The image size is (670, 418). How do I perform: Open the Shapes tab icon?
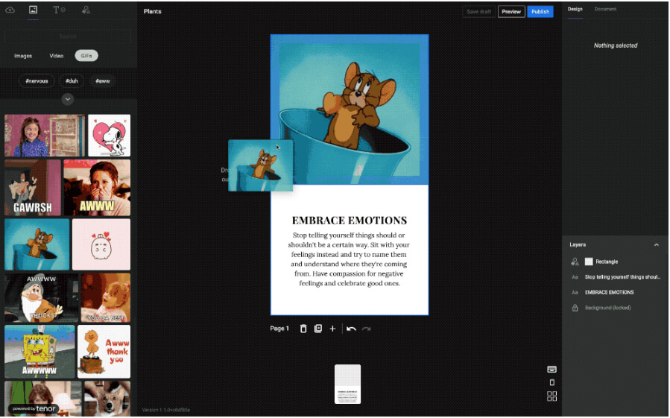tap(86, 10)
